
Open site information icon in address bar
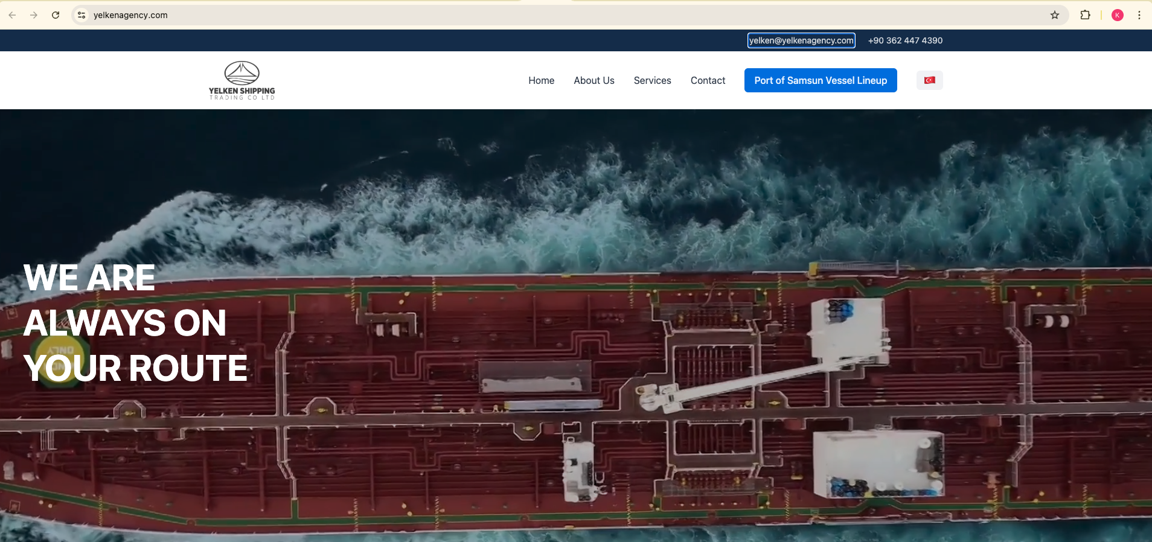[82, 15]
